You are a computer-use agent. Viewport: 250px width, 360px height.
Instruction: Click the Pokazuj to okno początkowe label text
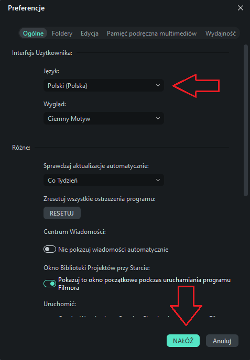click(144, 284)
